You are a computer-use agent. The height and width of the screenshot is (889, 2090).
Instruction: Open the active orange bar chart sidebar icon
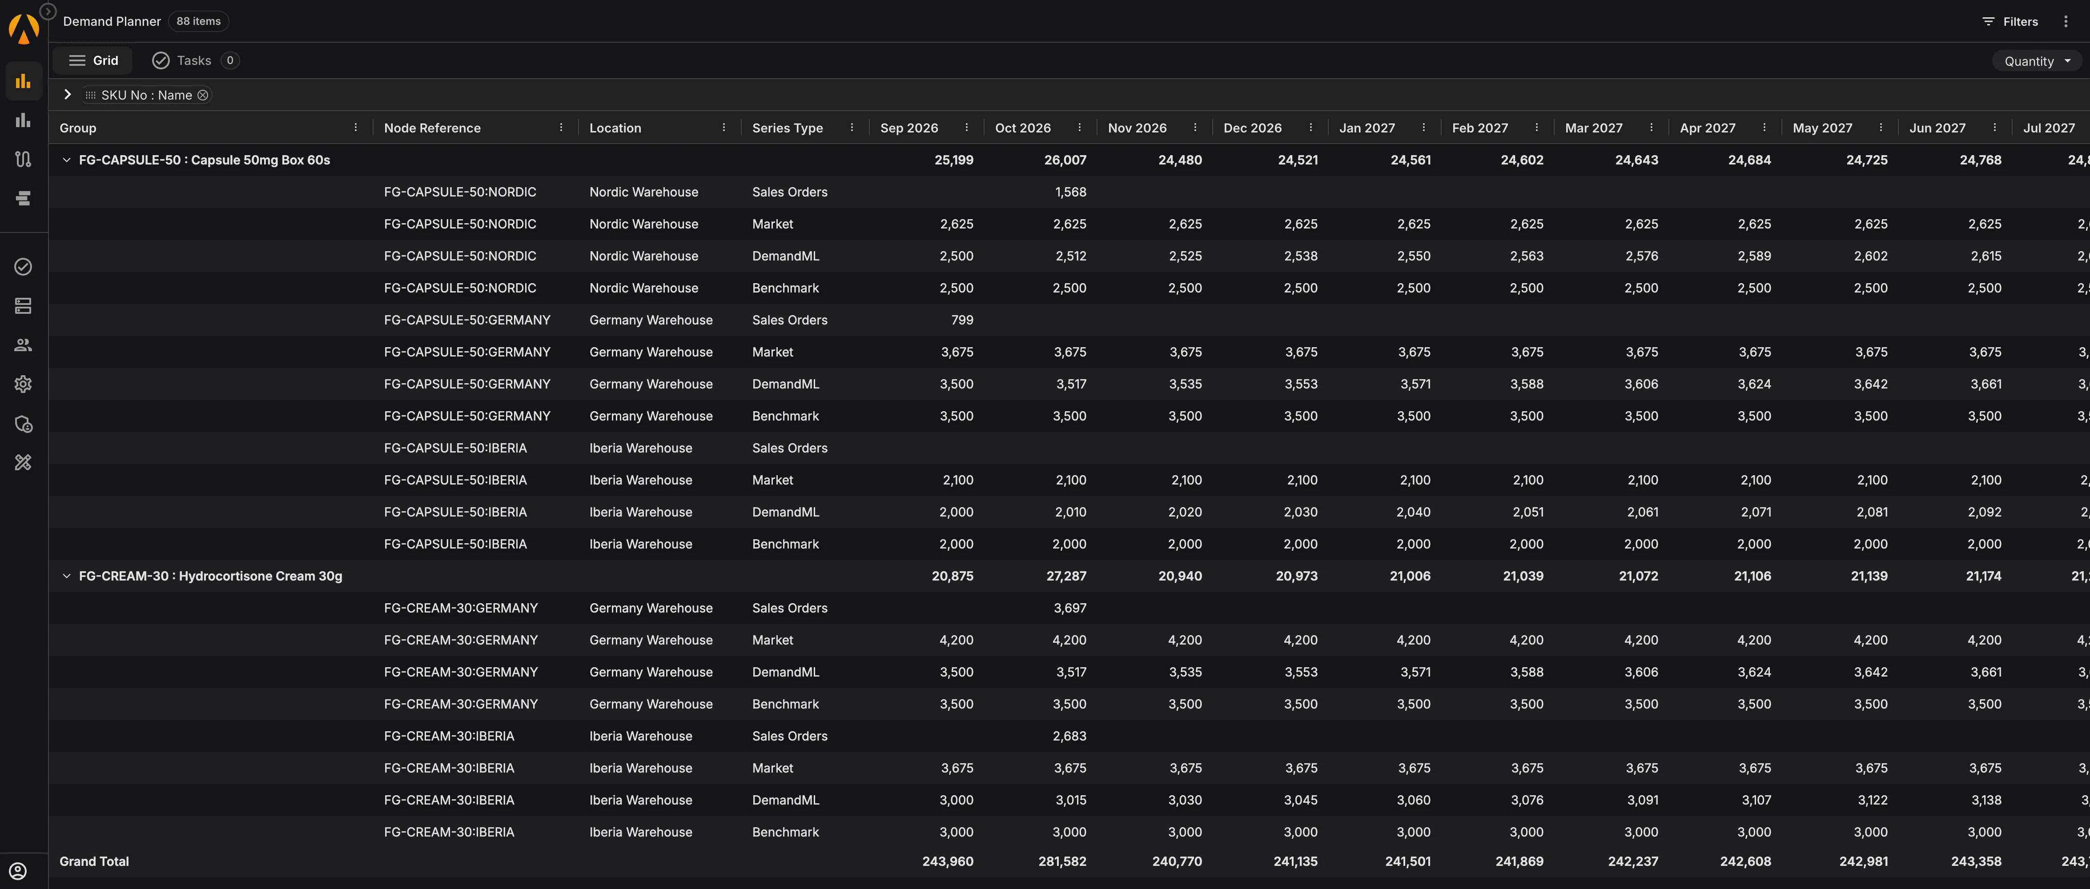click(24, 81)
